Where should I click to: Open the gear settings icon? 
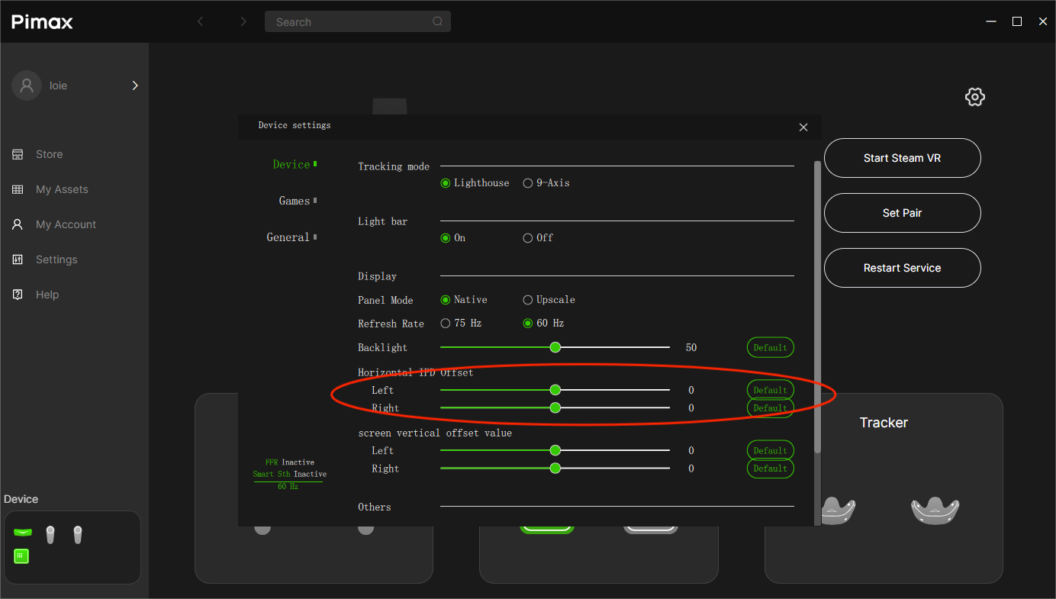coord(975,97)
